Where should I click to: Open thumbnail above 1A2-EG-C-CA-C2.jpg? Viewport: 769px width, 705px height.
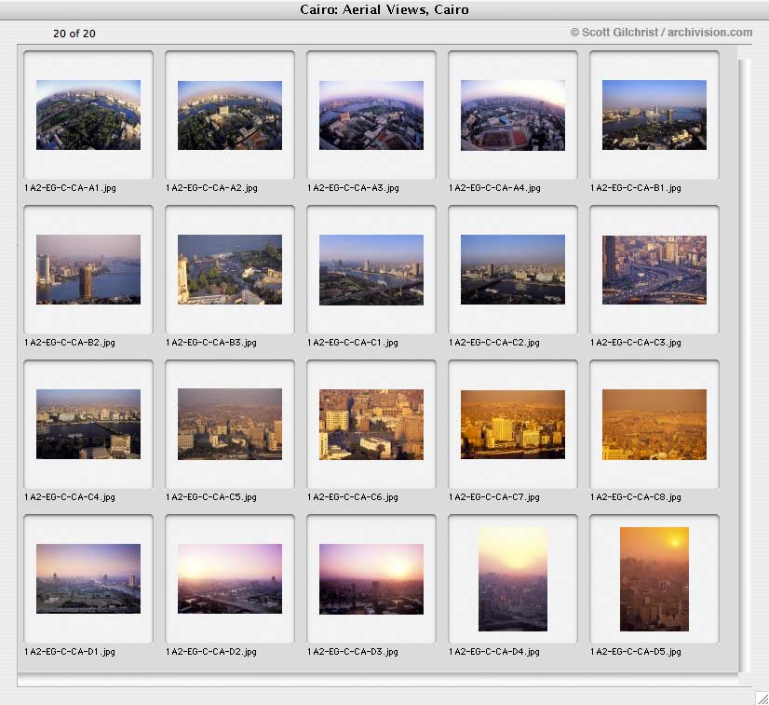(x=512, y=269)
